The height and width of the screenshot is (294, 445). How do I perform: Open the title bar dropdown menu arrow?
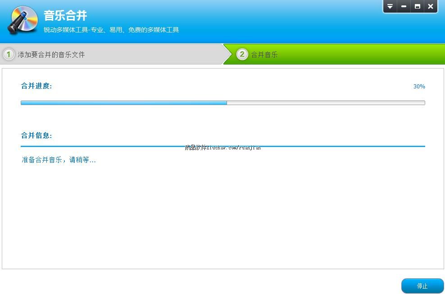tap(390, 6)
